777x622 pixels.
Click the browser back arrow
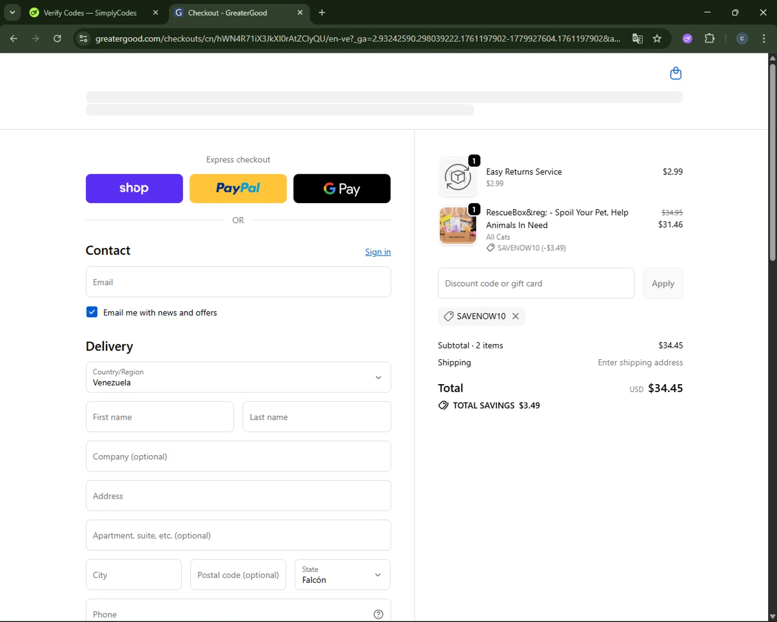[x=14, y=38]
